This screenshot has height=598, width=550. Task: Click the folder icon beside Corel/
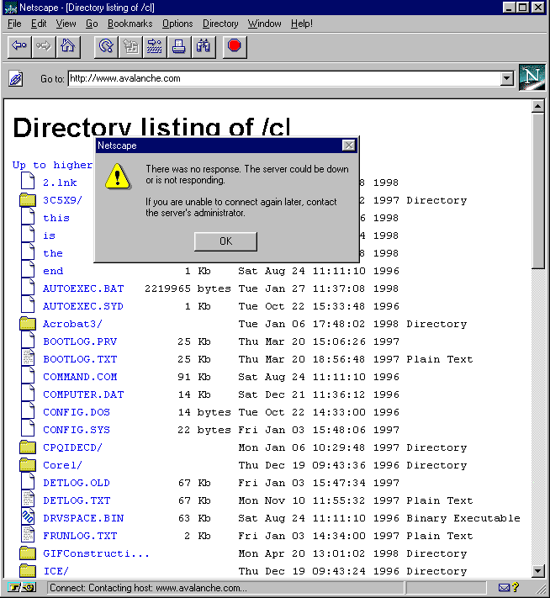28,464
